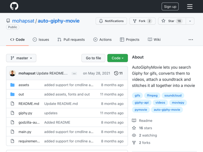Select the pymovie topic tag

click(x=141, y=110)
